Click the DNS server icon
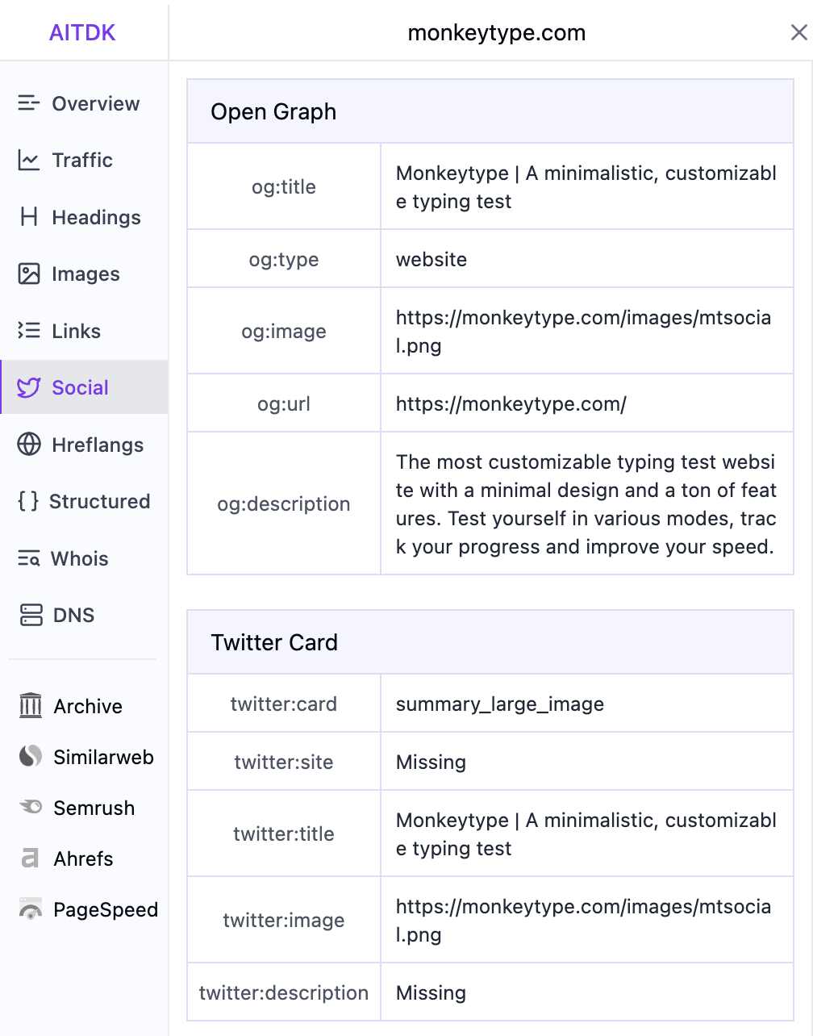This screenshot has height=1036, width=813. [x=31, y=615]
